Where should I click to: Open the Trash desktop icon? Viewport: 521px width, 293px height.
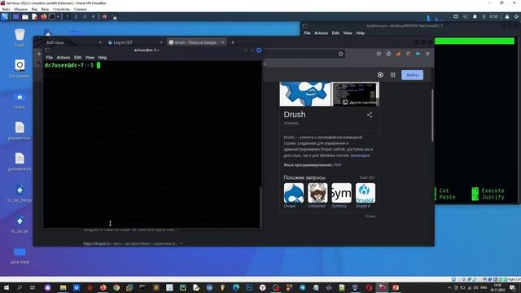[x=20, y=37]
